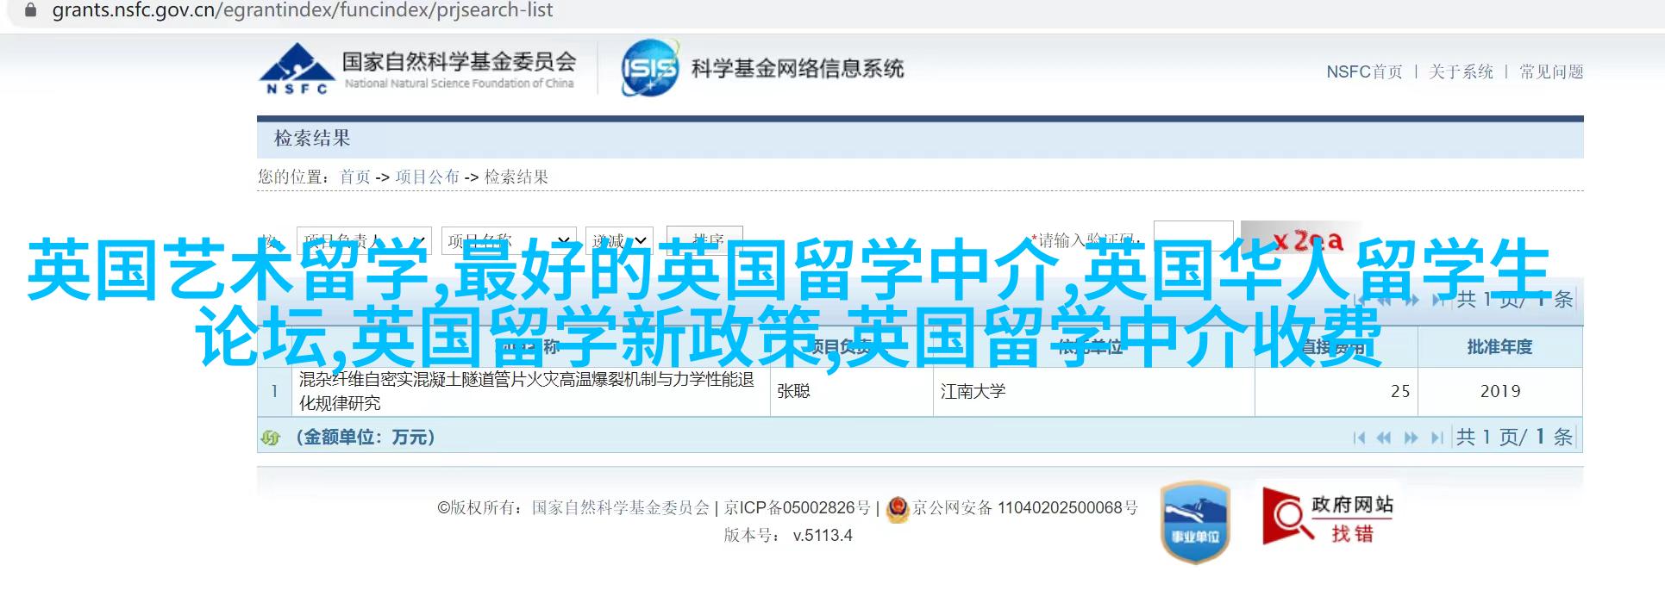This screenshot has height=590, width=1665.
Task: Open the 项目名称 secondary sort dropdown
Action: coord(508,239)
